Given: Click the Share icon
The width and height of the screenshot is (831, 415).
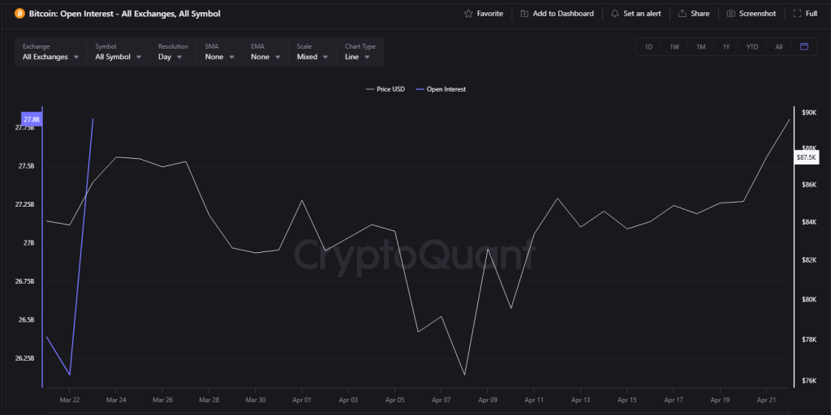Looking at the screenshot, I should (x=682, y=14).
